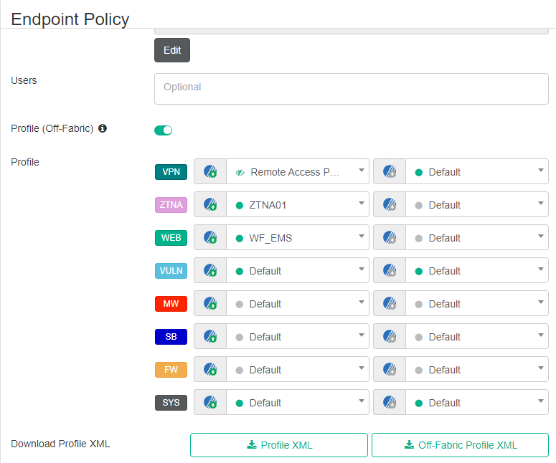Click the SB profile tag
Image resolution: width=556 pixels, height=463 pixels.
coord(171,337)
